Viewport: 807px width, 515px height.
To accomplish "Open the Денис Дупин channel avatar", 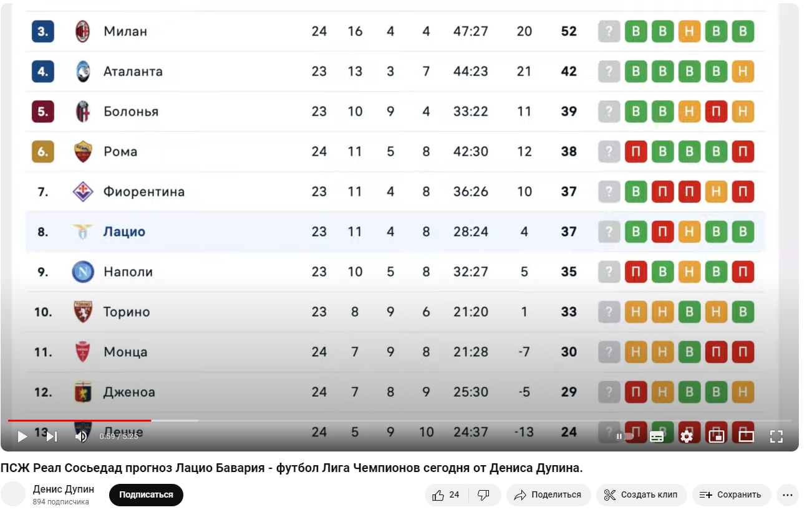I will 13,494.
